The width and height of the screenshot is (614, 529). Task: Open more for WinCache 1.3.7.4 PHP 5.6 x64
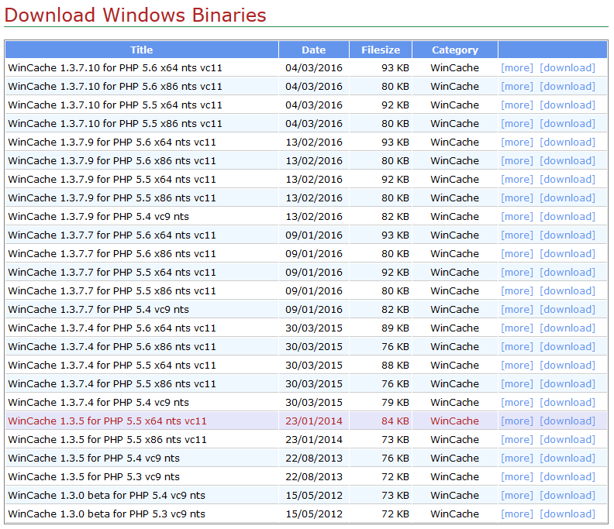[x=517, y=328]
